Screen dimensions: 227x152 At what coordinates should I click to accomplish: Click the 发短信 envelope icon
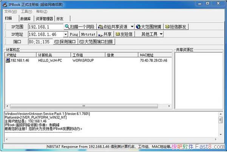click(117, 34)
